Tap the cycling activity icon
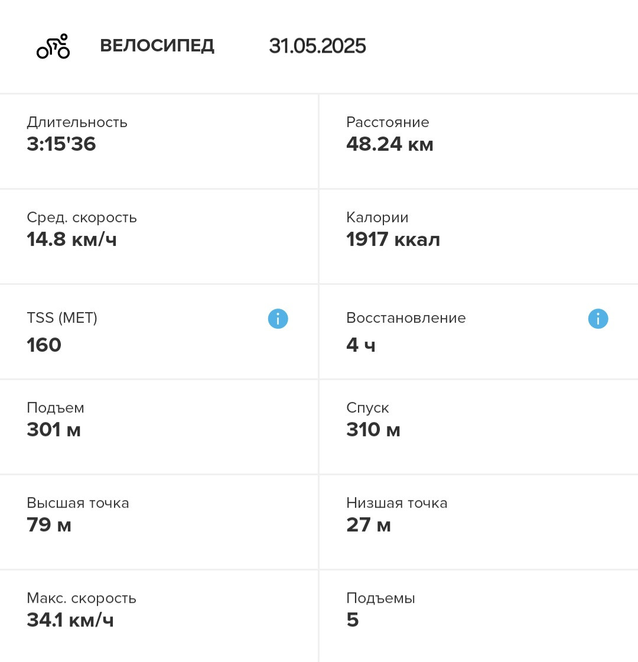The height and width of the screenshot is (662, 638). 53,46
